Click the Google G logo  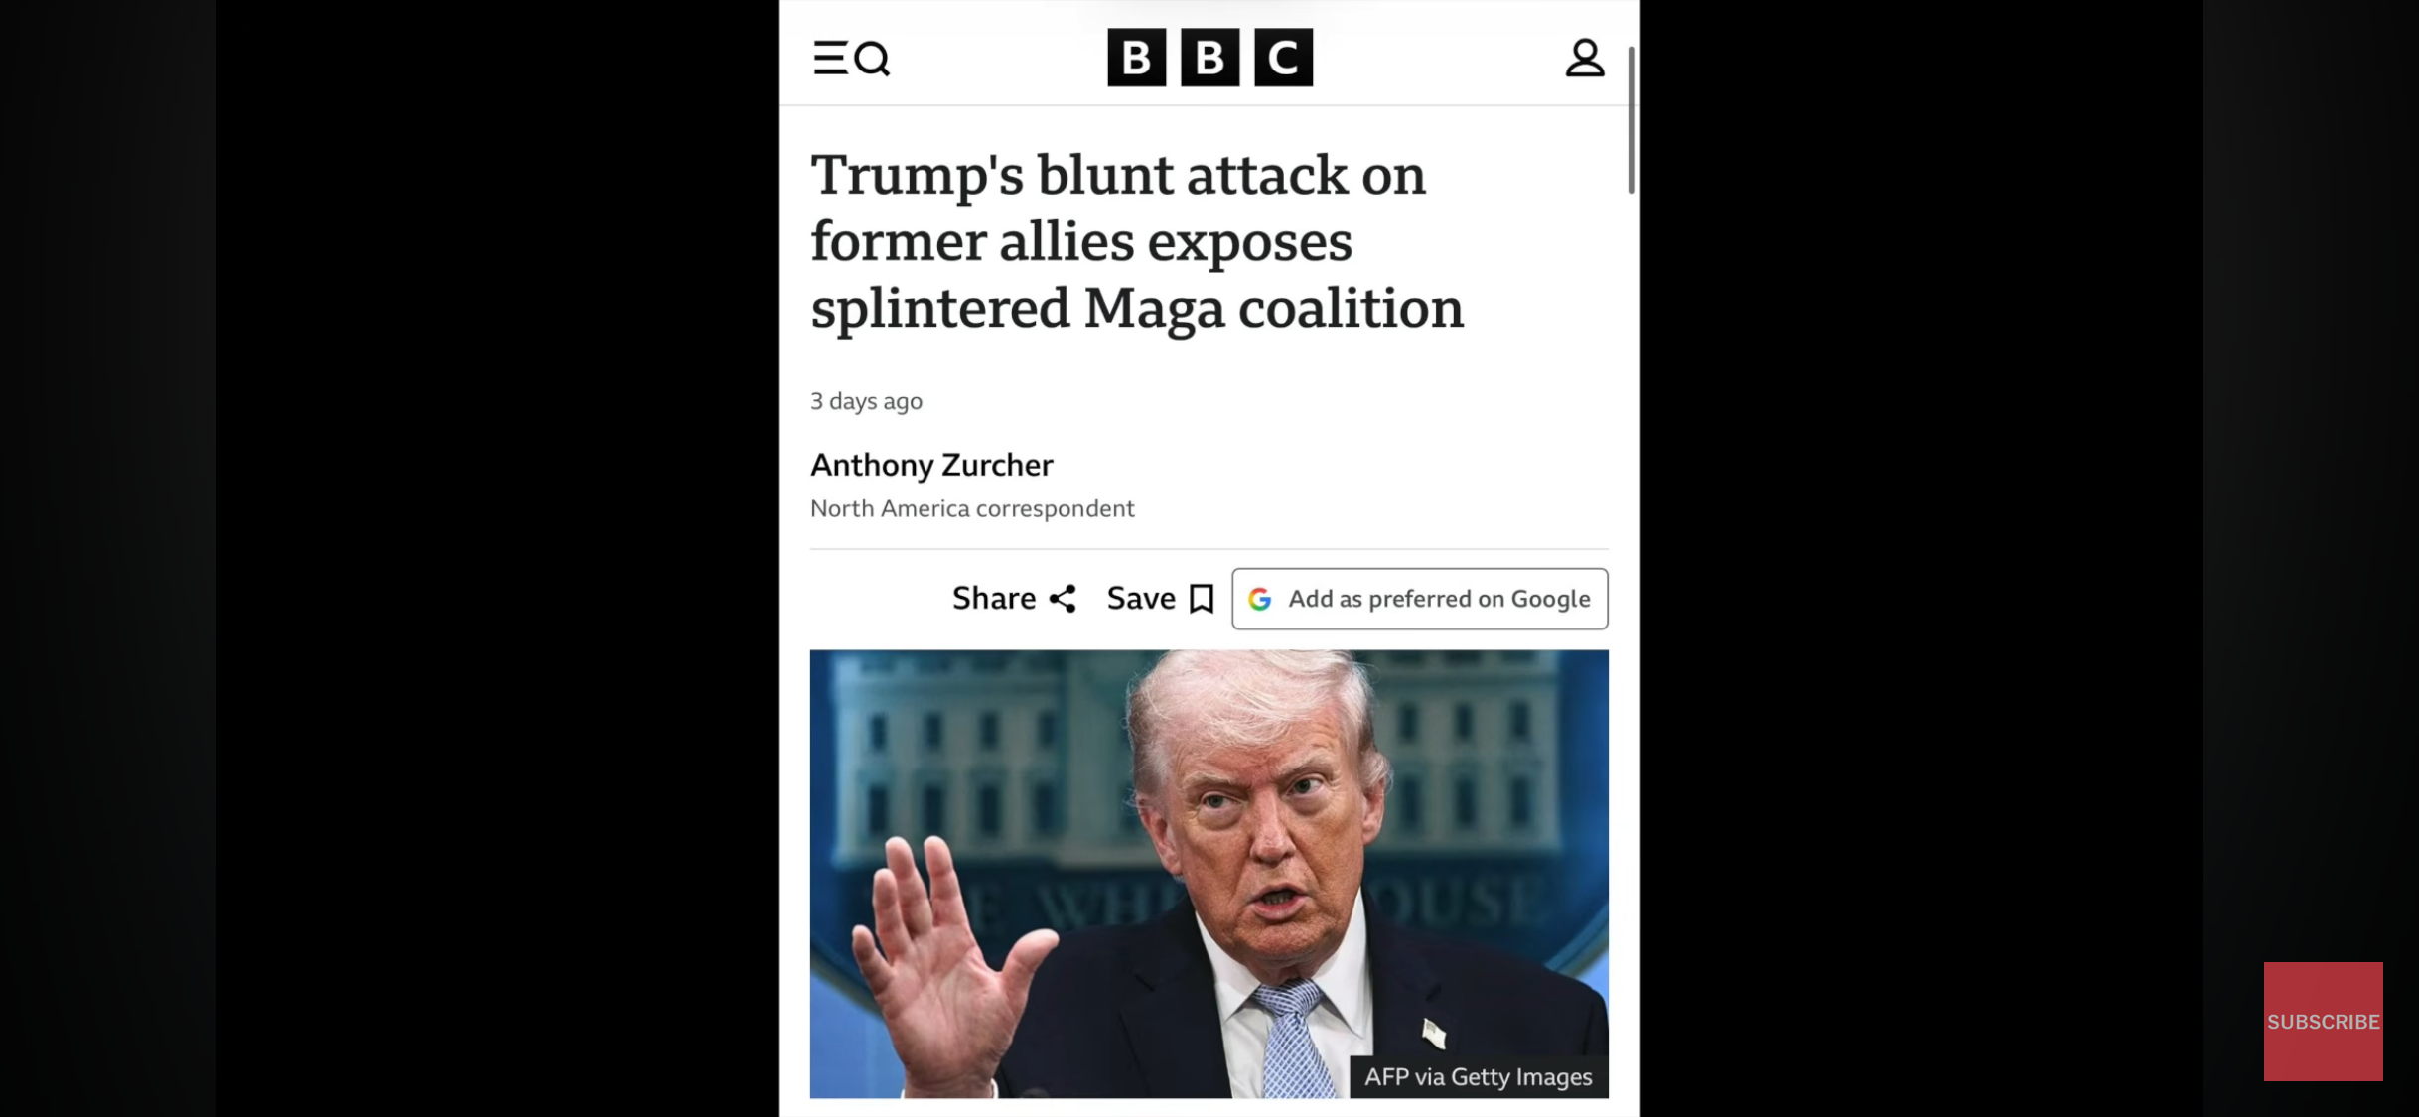coord(1260,599)
